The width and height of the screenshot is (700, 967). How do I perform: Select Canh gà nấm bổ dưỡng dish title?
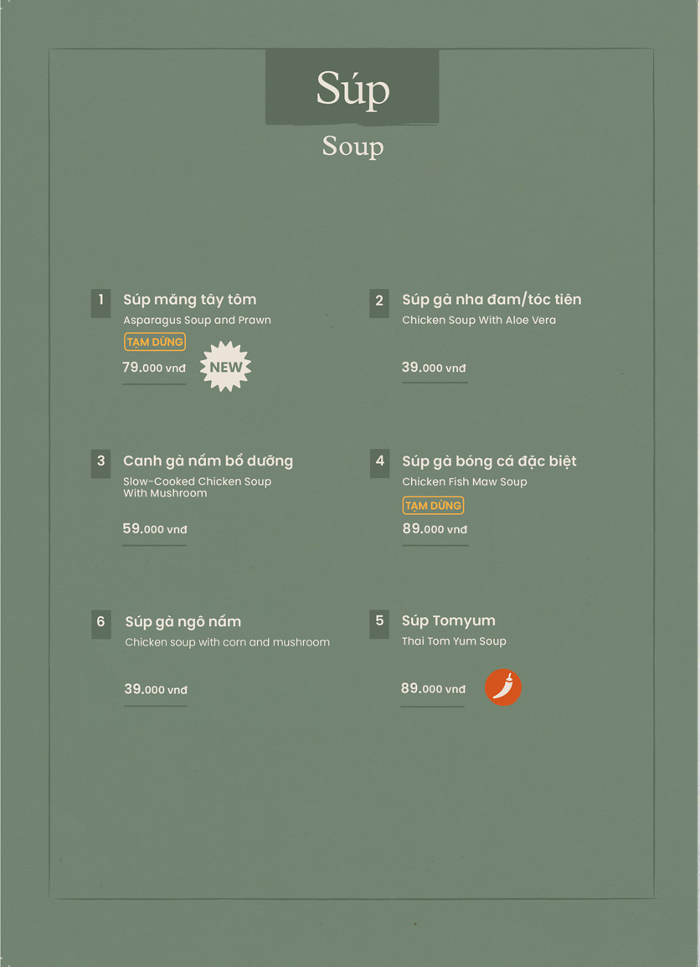click(x=208, y=461)
